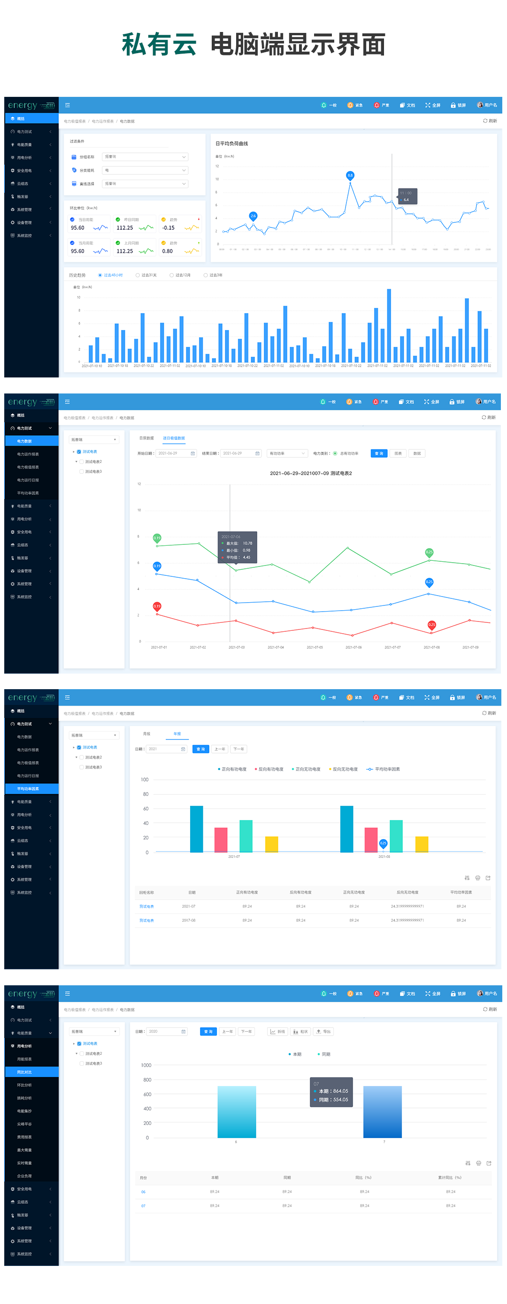Switch to the 日原数据 tab

coord(146,439)
